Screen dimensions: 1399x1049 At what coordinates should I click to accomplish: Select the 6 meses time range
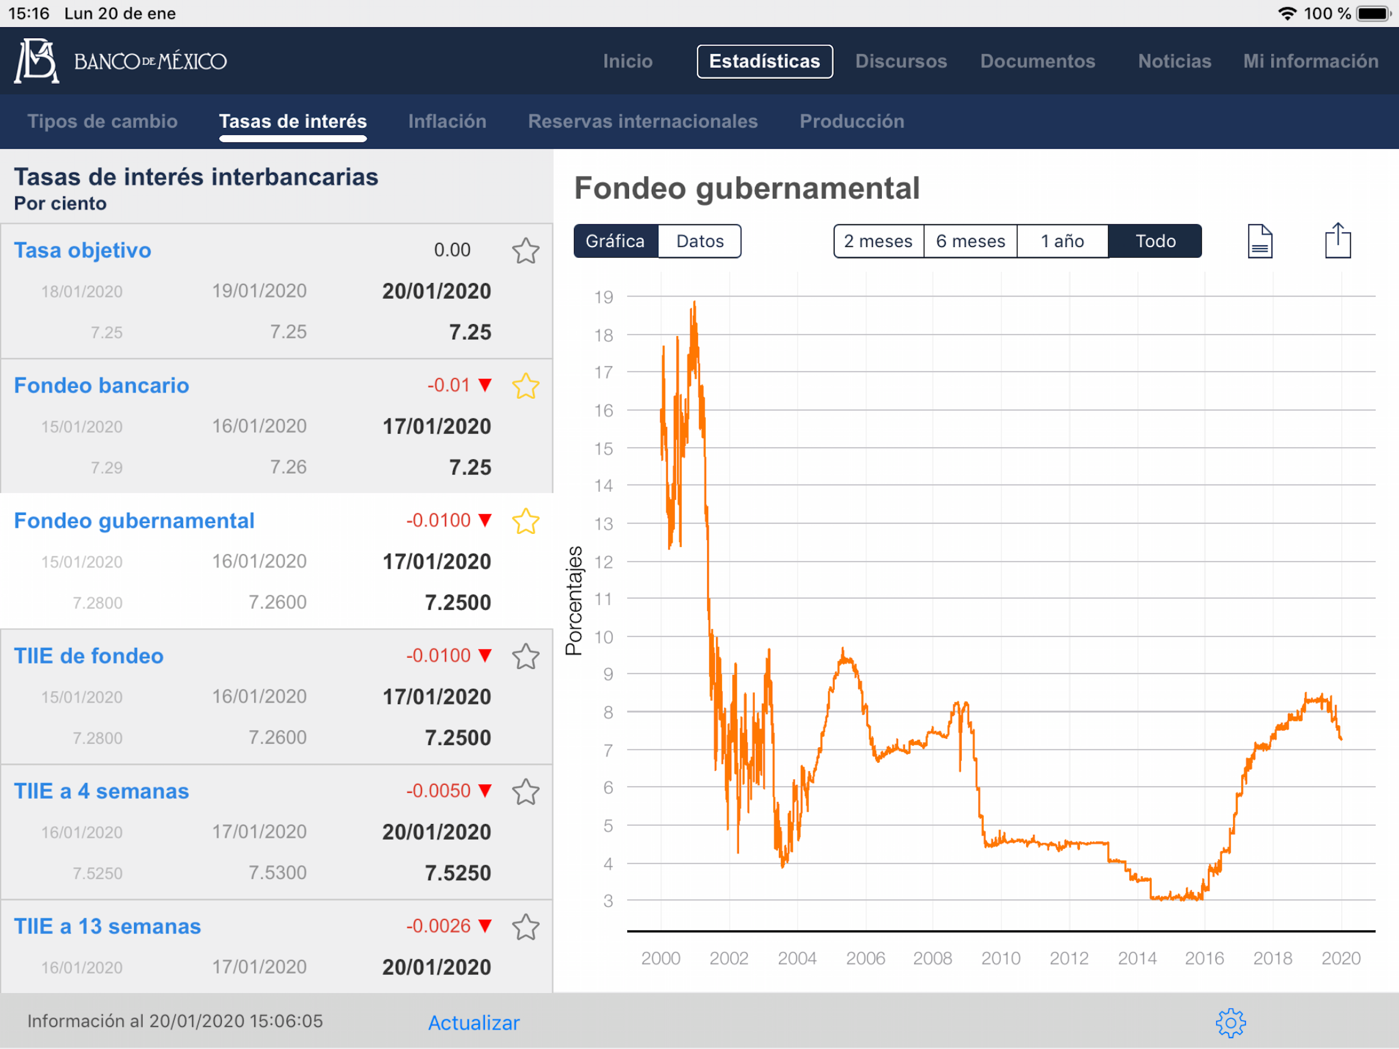click(970, 241)
